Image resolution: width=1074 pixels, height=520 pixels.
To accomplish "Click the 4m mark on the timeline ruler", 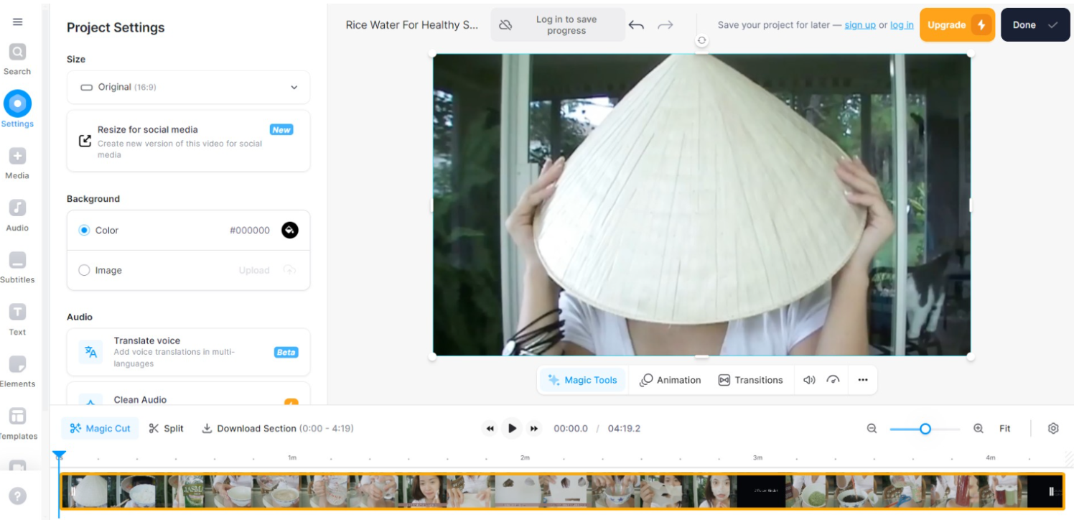I will (990, 458).
